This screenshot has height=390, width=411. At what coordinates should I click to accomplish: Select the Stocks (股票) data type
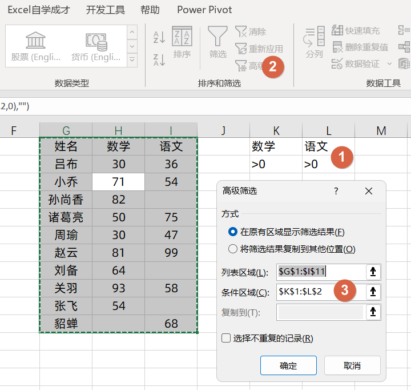pos(36,47)
